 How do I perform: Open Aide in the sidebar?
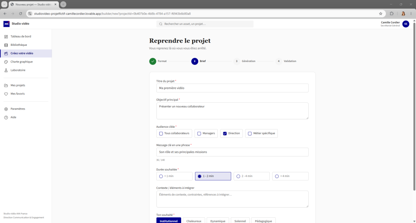click(26, 118)
